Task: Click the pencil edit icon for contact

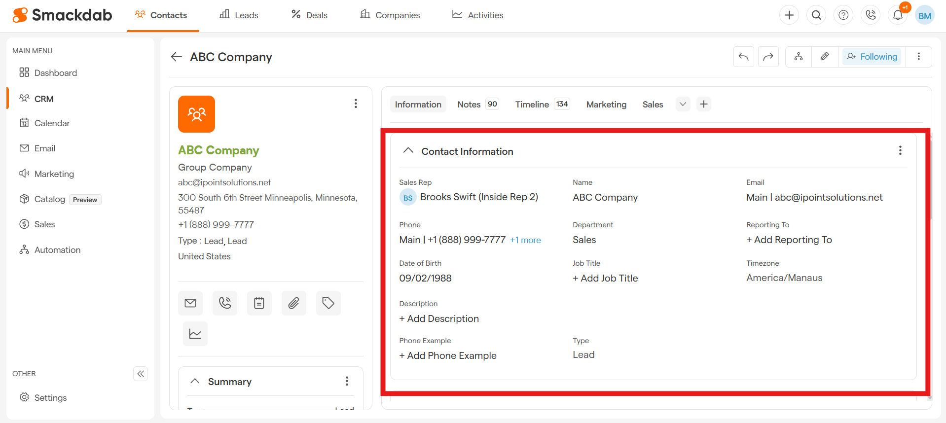Action: [825, 57]
